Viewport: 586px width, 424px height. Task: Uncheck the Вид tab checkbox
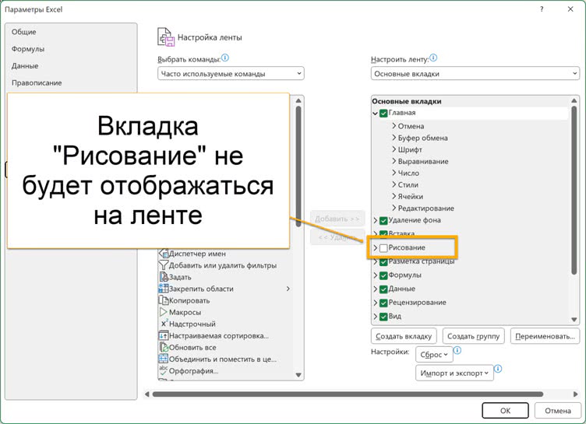pos(383,317)
